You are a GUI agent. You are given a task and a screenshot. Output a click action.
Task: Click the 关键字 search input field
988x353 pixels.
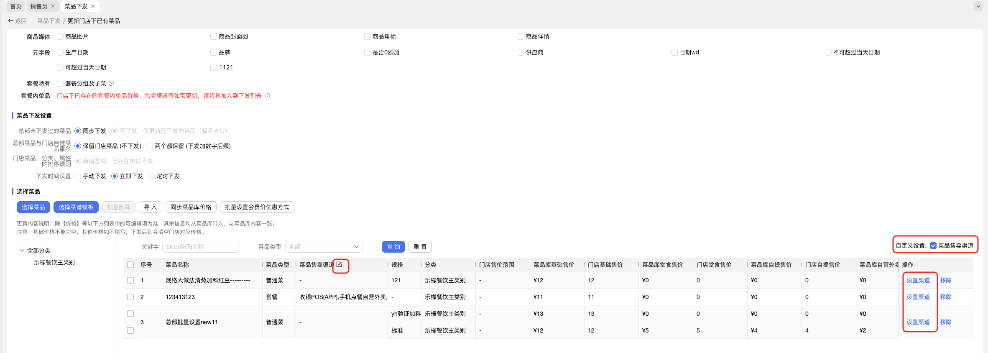(x=201, y=247)
